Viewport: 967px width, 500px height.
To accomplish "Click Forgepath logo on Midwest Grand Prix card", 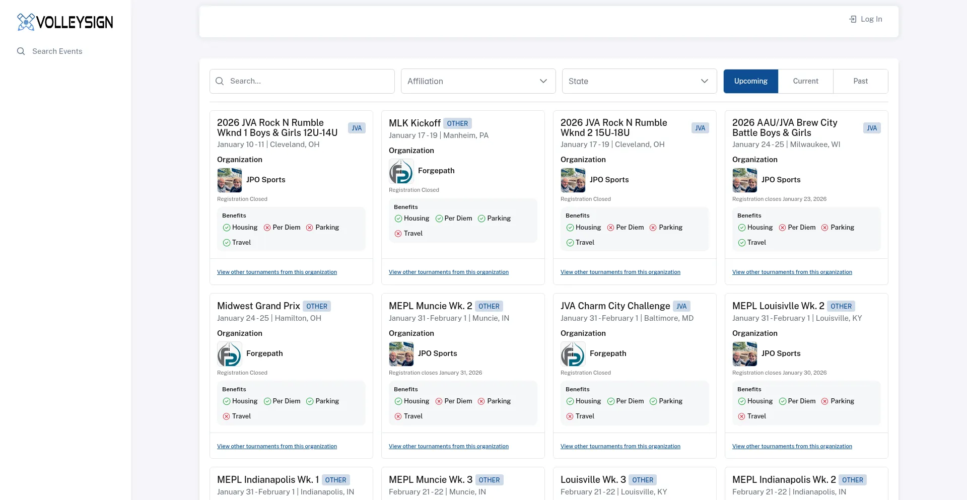I will (x=229, y=354).
